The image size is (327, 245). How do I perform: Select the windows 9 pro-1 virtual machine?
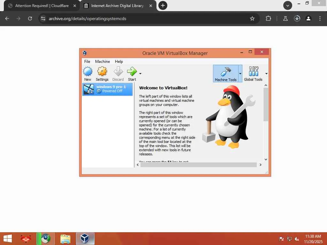(x=107, y=89)
